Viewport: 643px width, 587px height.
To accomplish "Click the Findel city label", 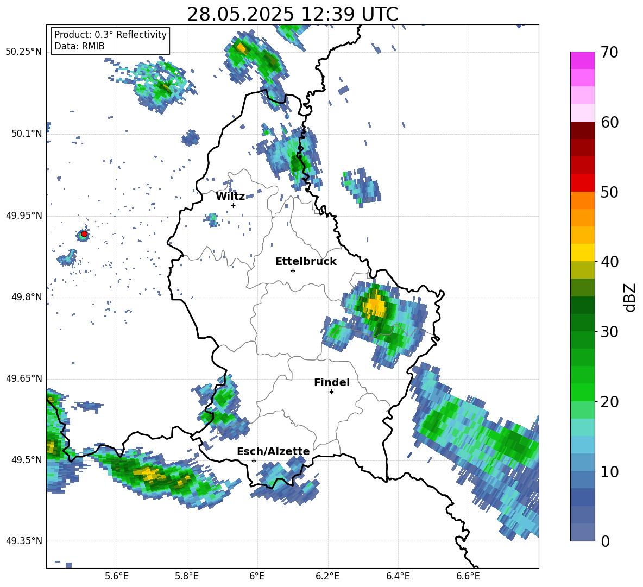I will click(x=332, y=382).
